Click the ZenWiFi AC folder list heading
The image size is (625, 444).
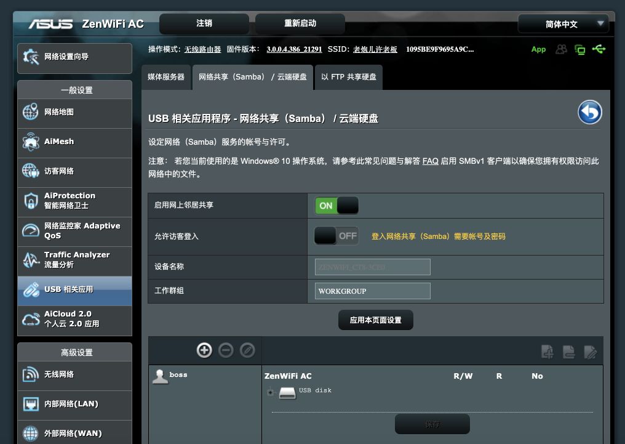[x=288, y=376]
